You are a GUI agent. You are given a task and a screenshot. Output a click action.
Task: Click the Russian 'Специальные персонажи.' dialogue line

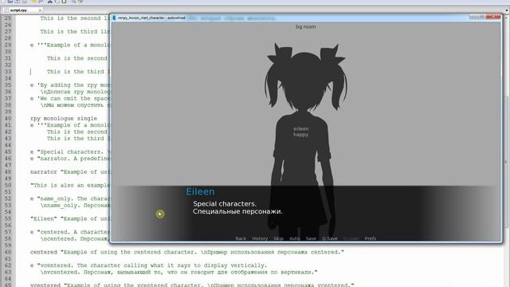[237, 211]
